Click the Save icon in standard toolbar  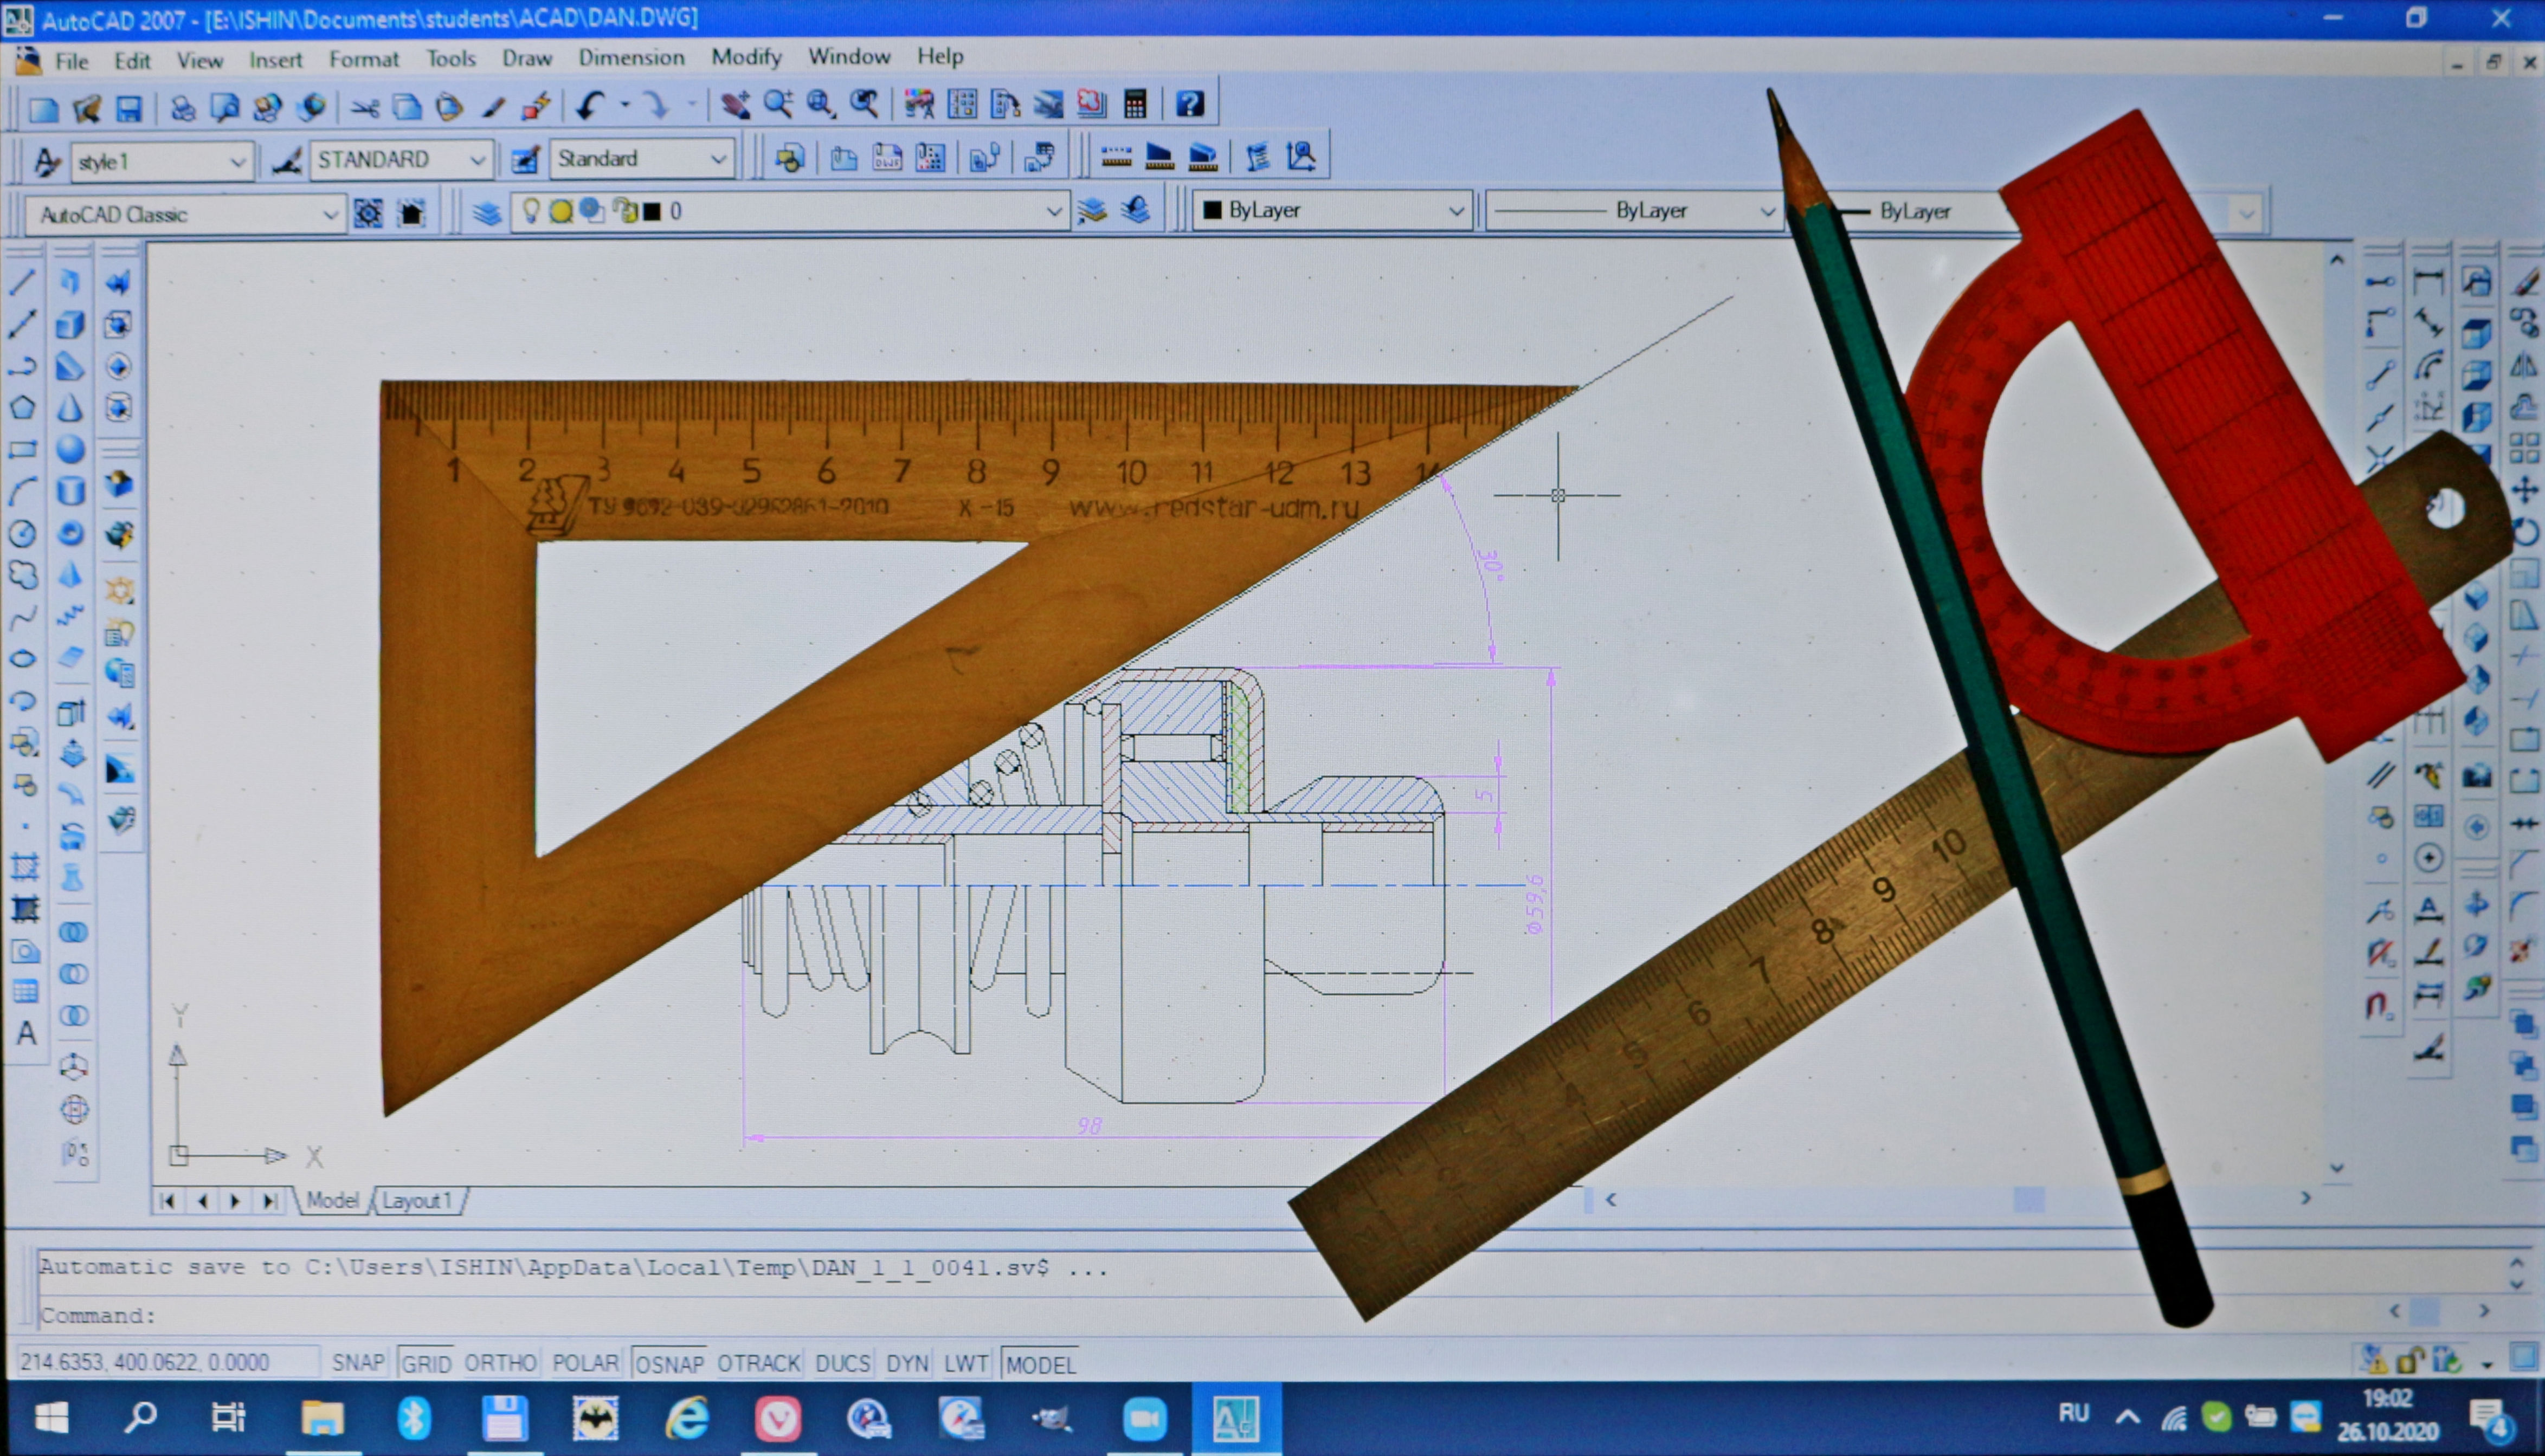pyautogui.click(x=129, y=108)
